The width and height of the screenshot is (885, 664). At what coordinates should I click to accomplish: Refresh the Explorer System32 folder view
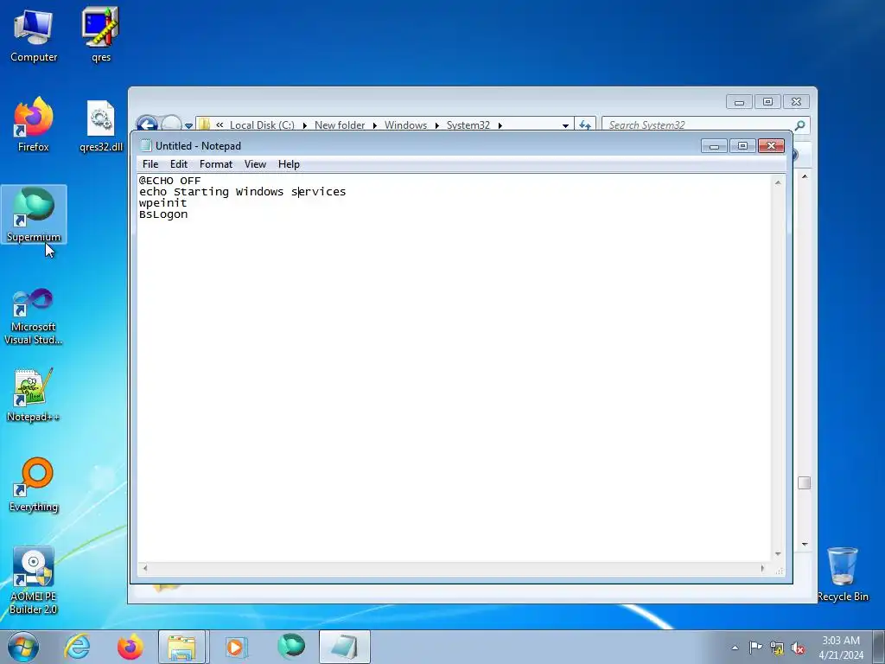pos(585,125)
